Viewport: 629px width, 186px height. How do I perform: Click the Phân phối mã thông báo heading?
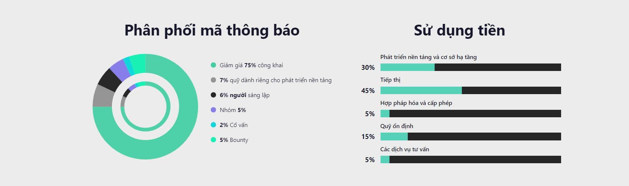212,31
